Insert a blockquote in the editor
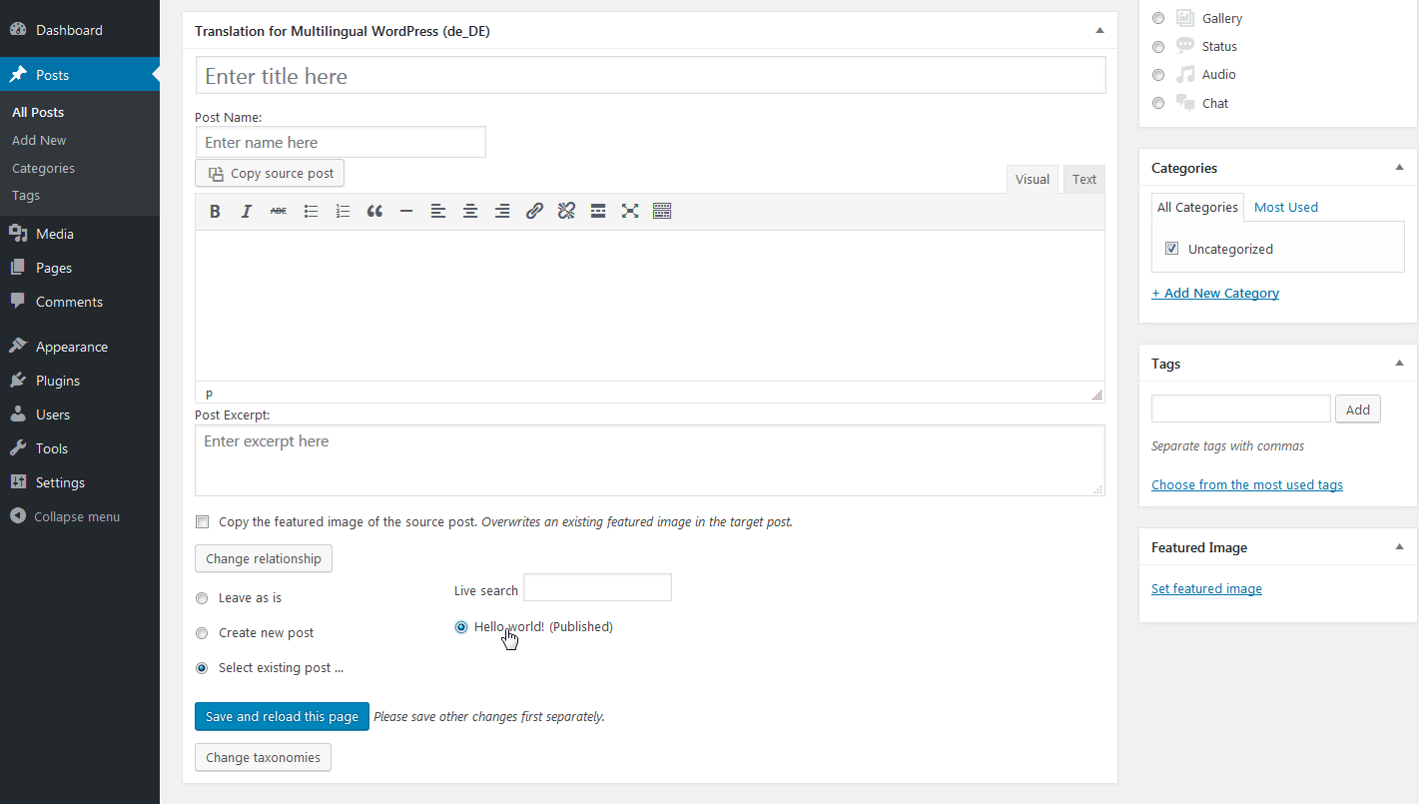 [374, 211]
